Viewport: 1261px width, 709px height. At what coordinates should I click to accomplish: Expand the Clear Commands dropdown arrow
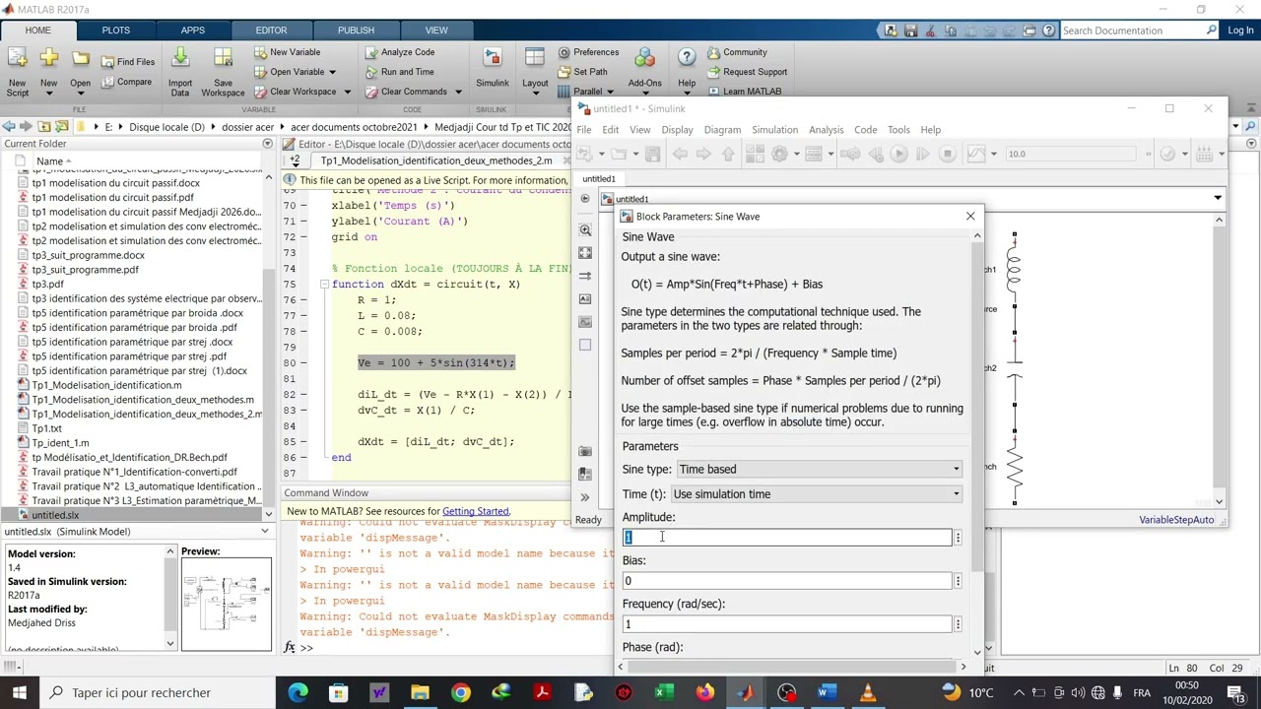tap(457, 92)
